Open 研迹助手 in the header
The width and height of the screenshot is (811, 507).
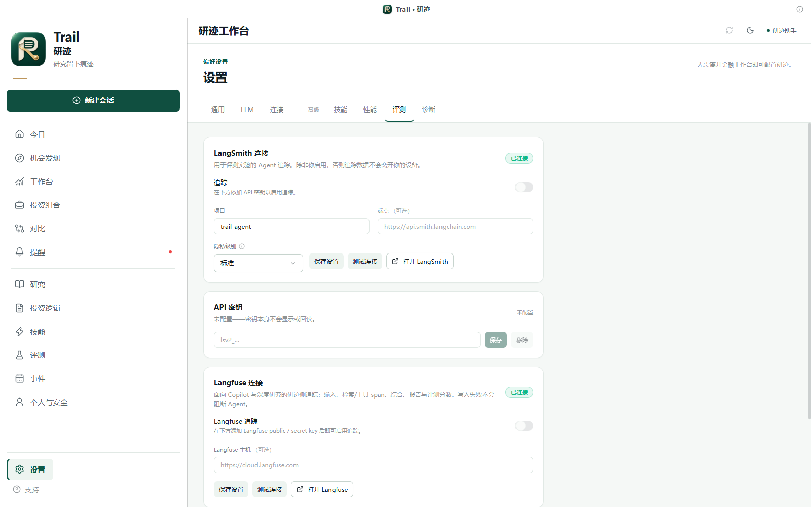coord(782,30)
